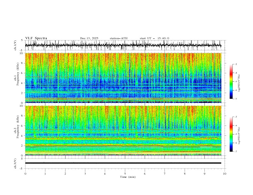Select the "start UT = 15:40:0" text
This screenshot has height=195, width=253.
(x=154, y=38)
